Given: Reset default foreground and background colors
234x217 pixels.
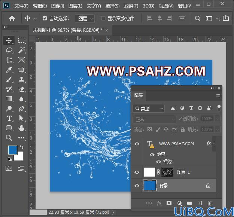Looking at the screenshot, I should click(x=10, y=159).
